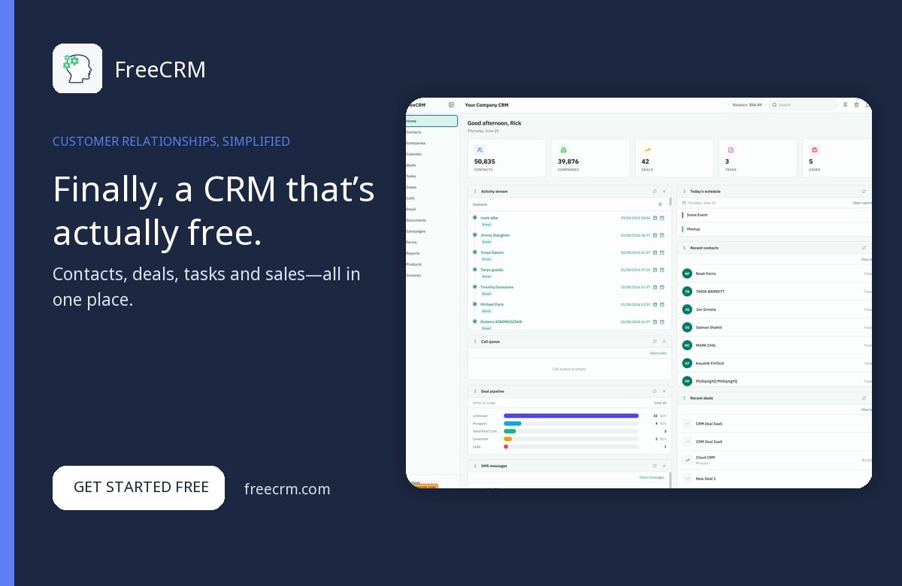Open Jimmy Slaughter in Activity stream
Viewport: 902px width, 586px height.
tap(495, 235)
